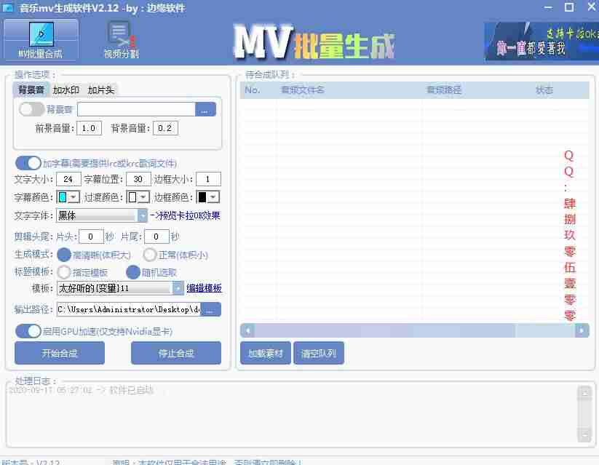The image size is (599, 465).
Task: Click the karaoke banner thumbnail
Action: [542, 41]
